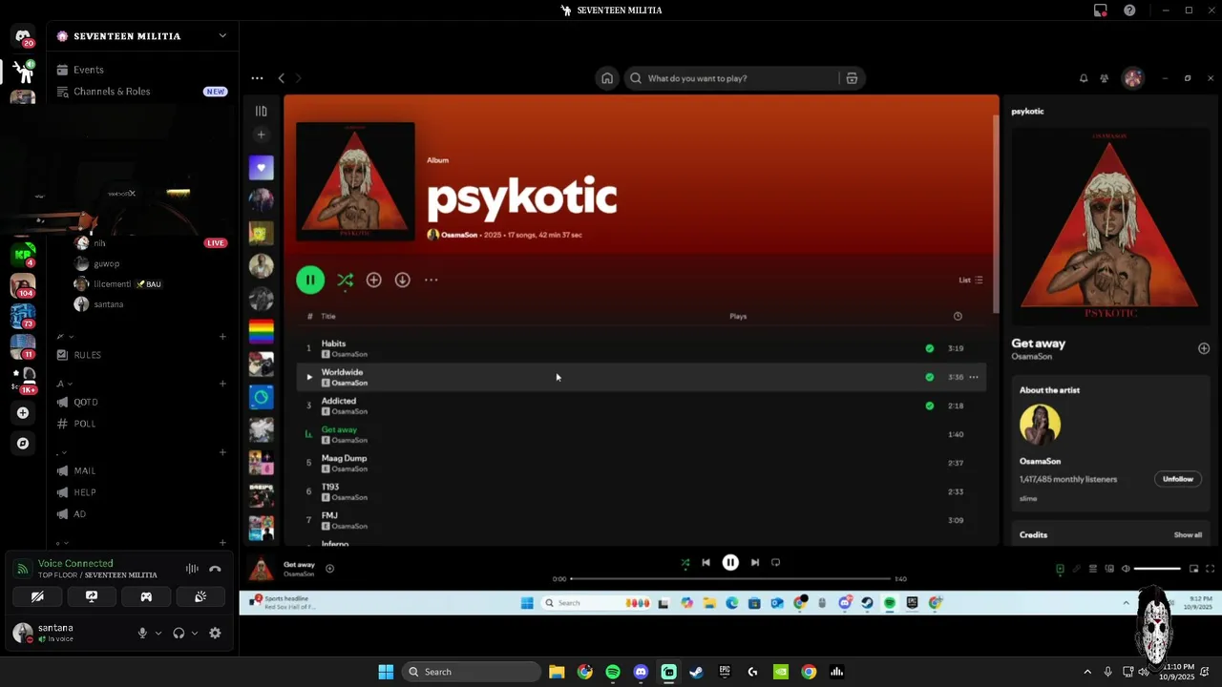Screen dimensions: 1222x687
Task: Open the lyrics microphone icon in player
Action: pos(1077,569)
